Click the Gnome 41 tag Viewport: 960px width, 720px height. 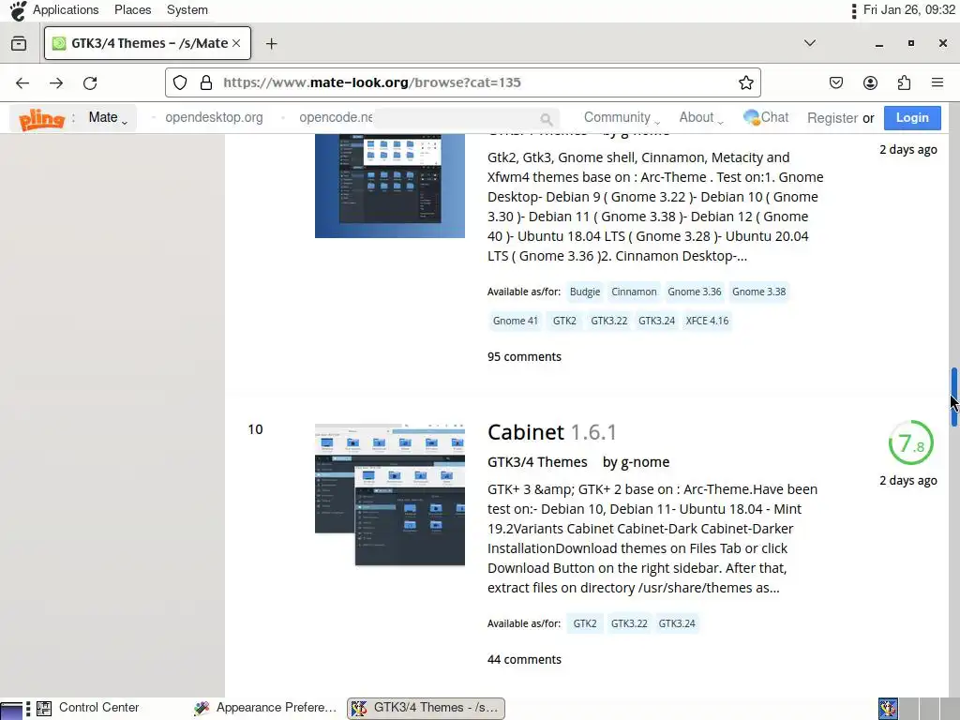coord(515,321)
